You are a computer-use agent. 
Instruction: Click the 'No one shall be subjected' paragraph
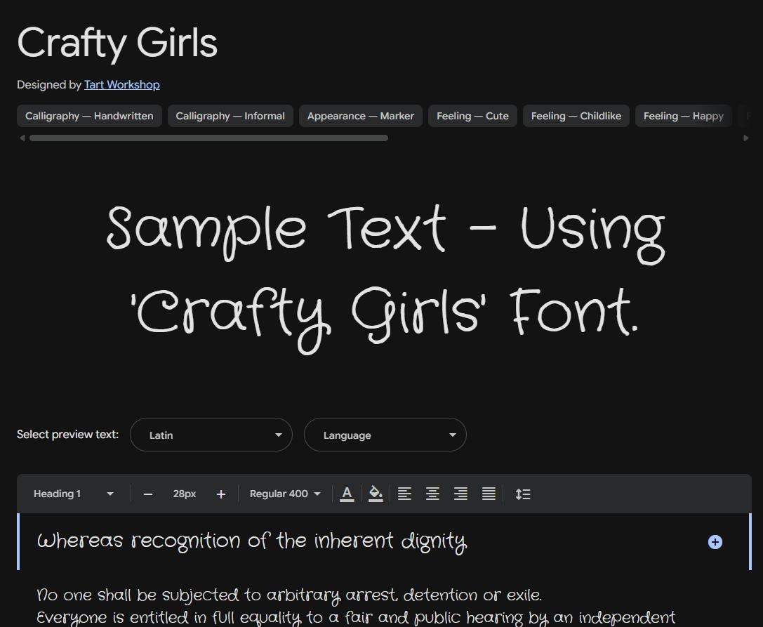(x=289, y=595)
